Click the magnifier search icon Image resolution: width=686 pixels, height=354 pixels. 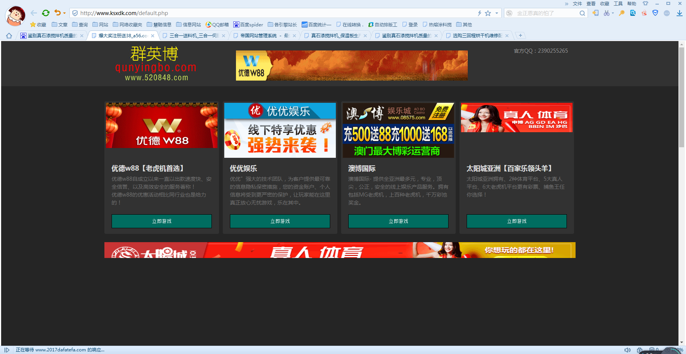coord(582,13)
